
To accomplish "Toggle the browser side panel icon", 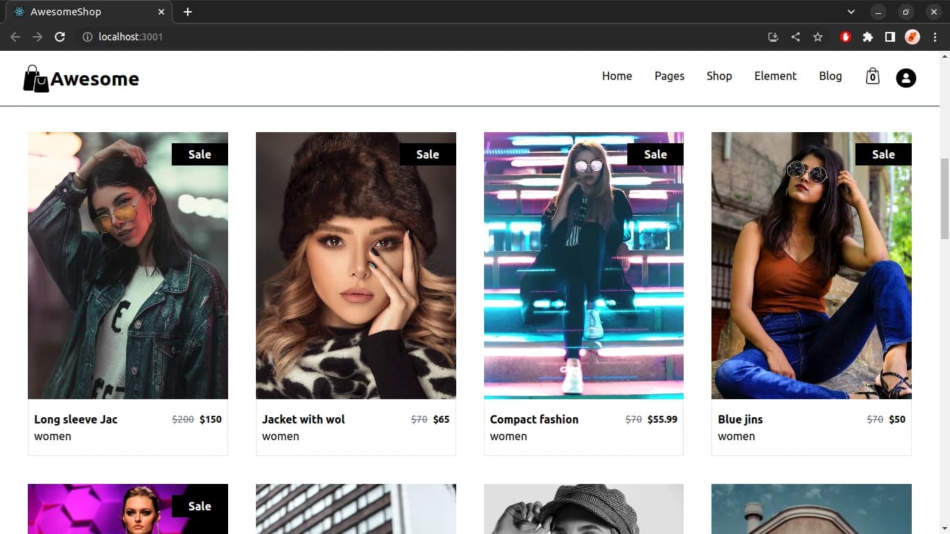I will coord(889,37).
